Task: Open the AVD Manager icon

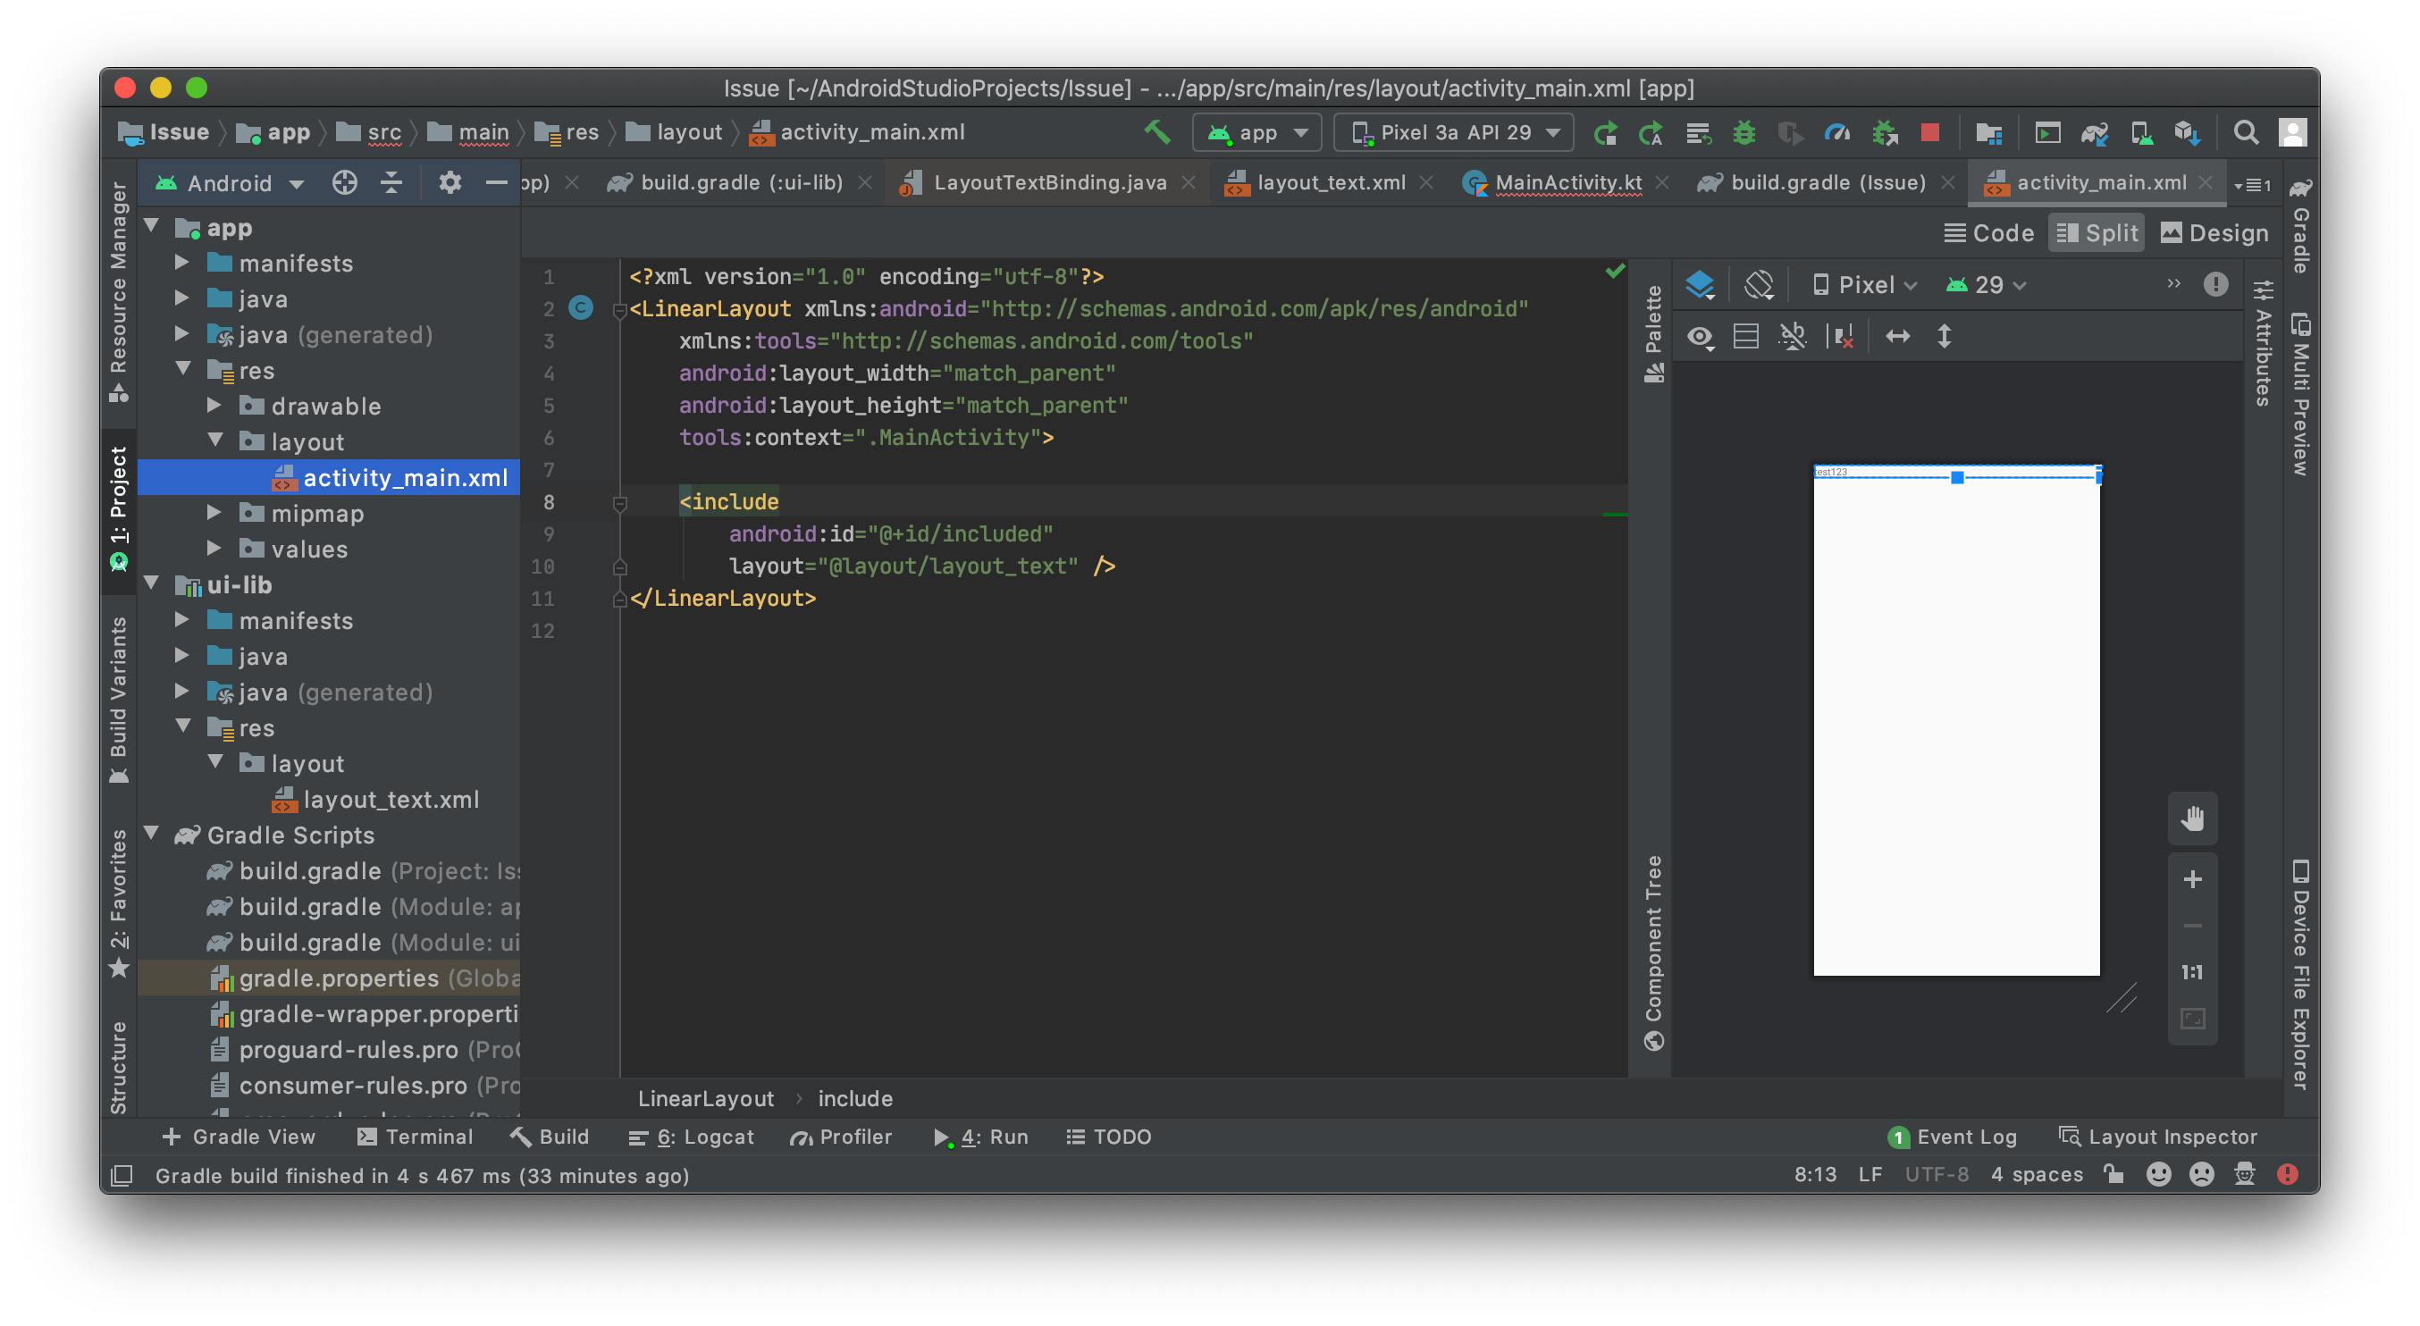Action: pyautogui.click(x=2141, y=132)
